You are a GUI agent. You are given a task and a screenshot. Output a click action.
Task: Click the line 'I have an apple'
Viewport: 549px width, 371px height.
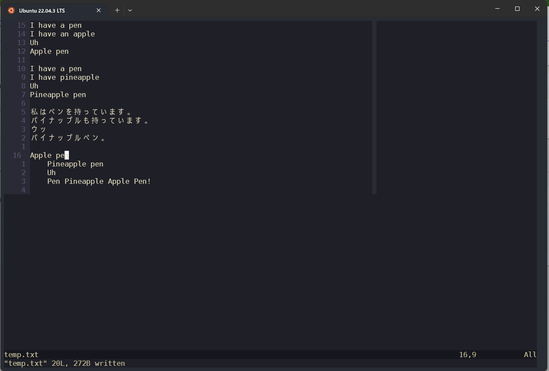coord(62,34)
